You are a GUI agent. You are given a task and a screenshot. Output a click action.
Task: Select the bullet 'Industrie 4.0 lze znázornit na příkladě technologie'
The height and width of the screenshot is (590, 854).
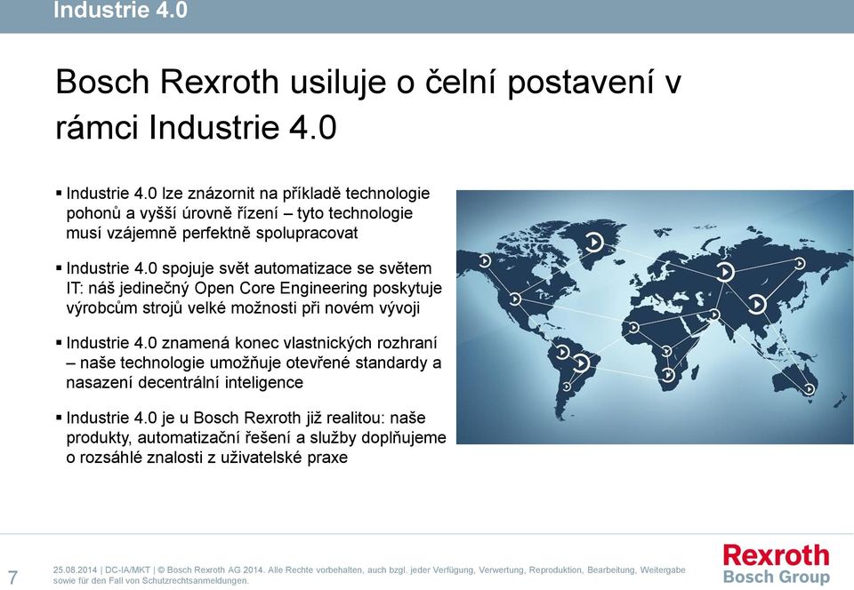(248, 194)
